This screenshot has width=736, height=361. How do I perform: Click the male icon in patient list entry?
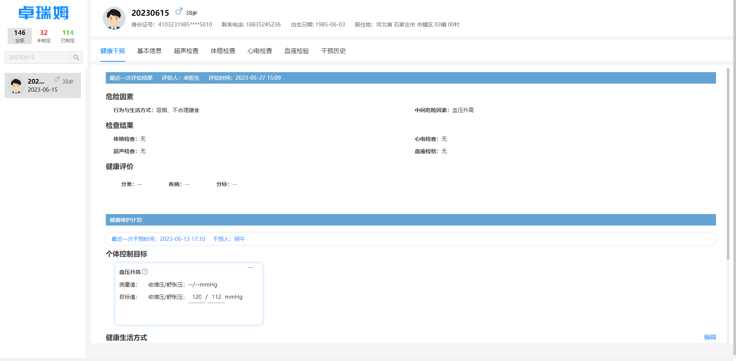(x=57, y=79)
